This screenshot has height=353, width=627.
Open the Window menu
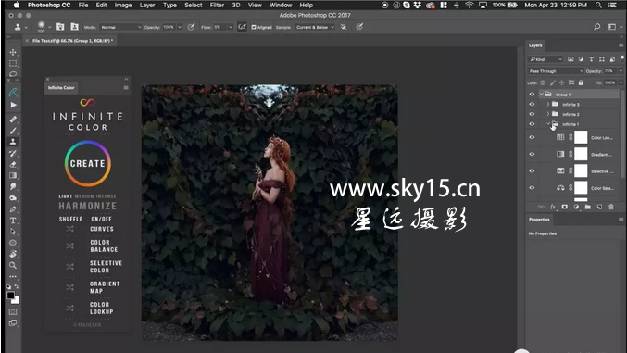(x=281, y=6)
